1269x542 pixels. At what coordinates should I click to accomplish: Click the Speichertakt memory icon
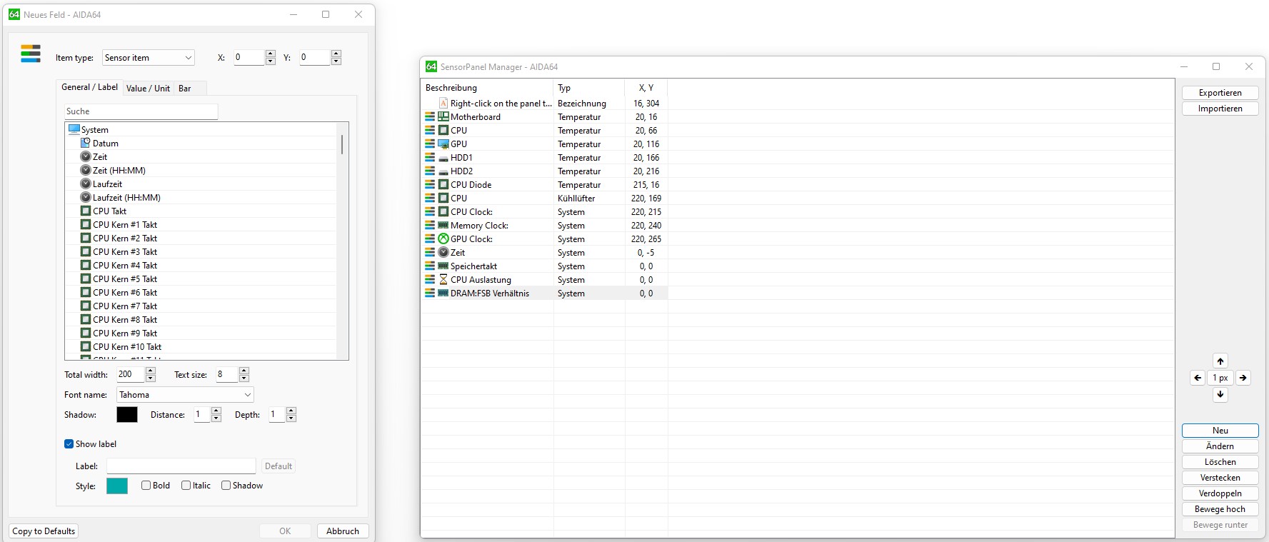point(443,266)
